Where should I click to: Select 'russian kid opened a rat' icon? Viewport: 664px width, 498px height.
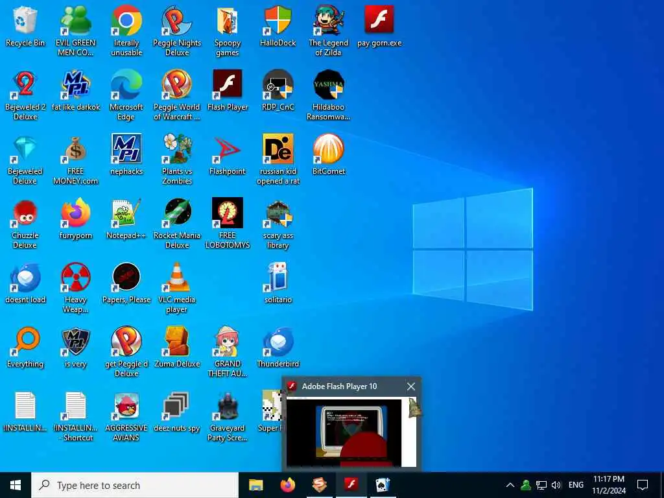pos(278,160)
